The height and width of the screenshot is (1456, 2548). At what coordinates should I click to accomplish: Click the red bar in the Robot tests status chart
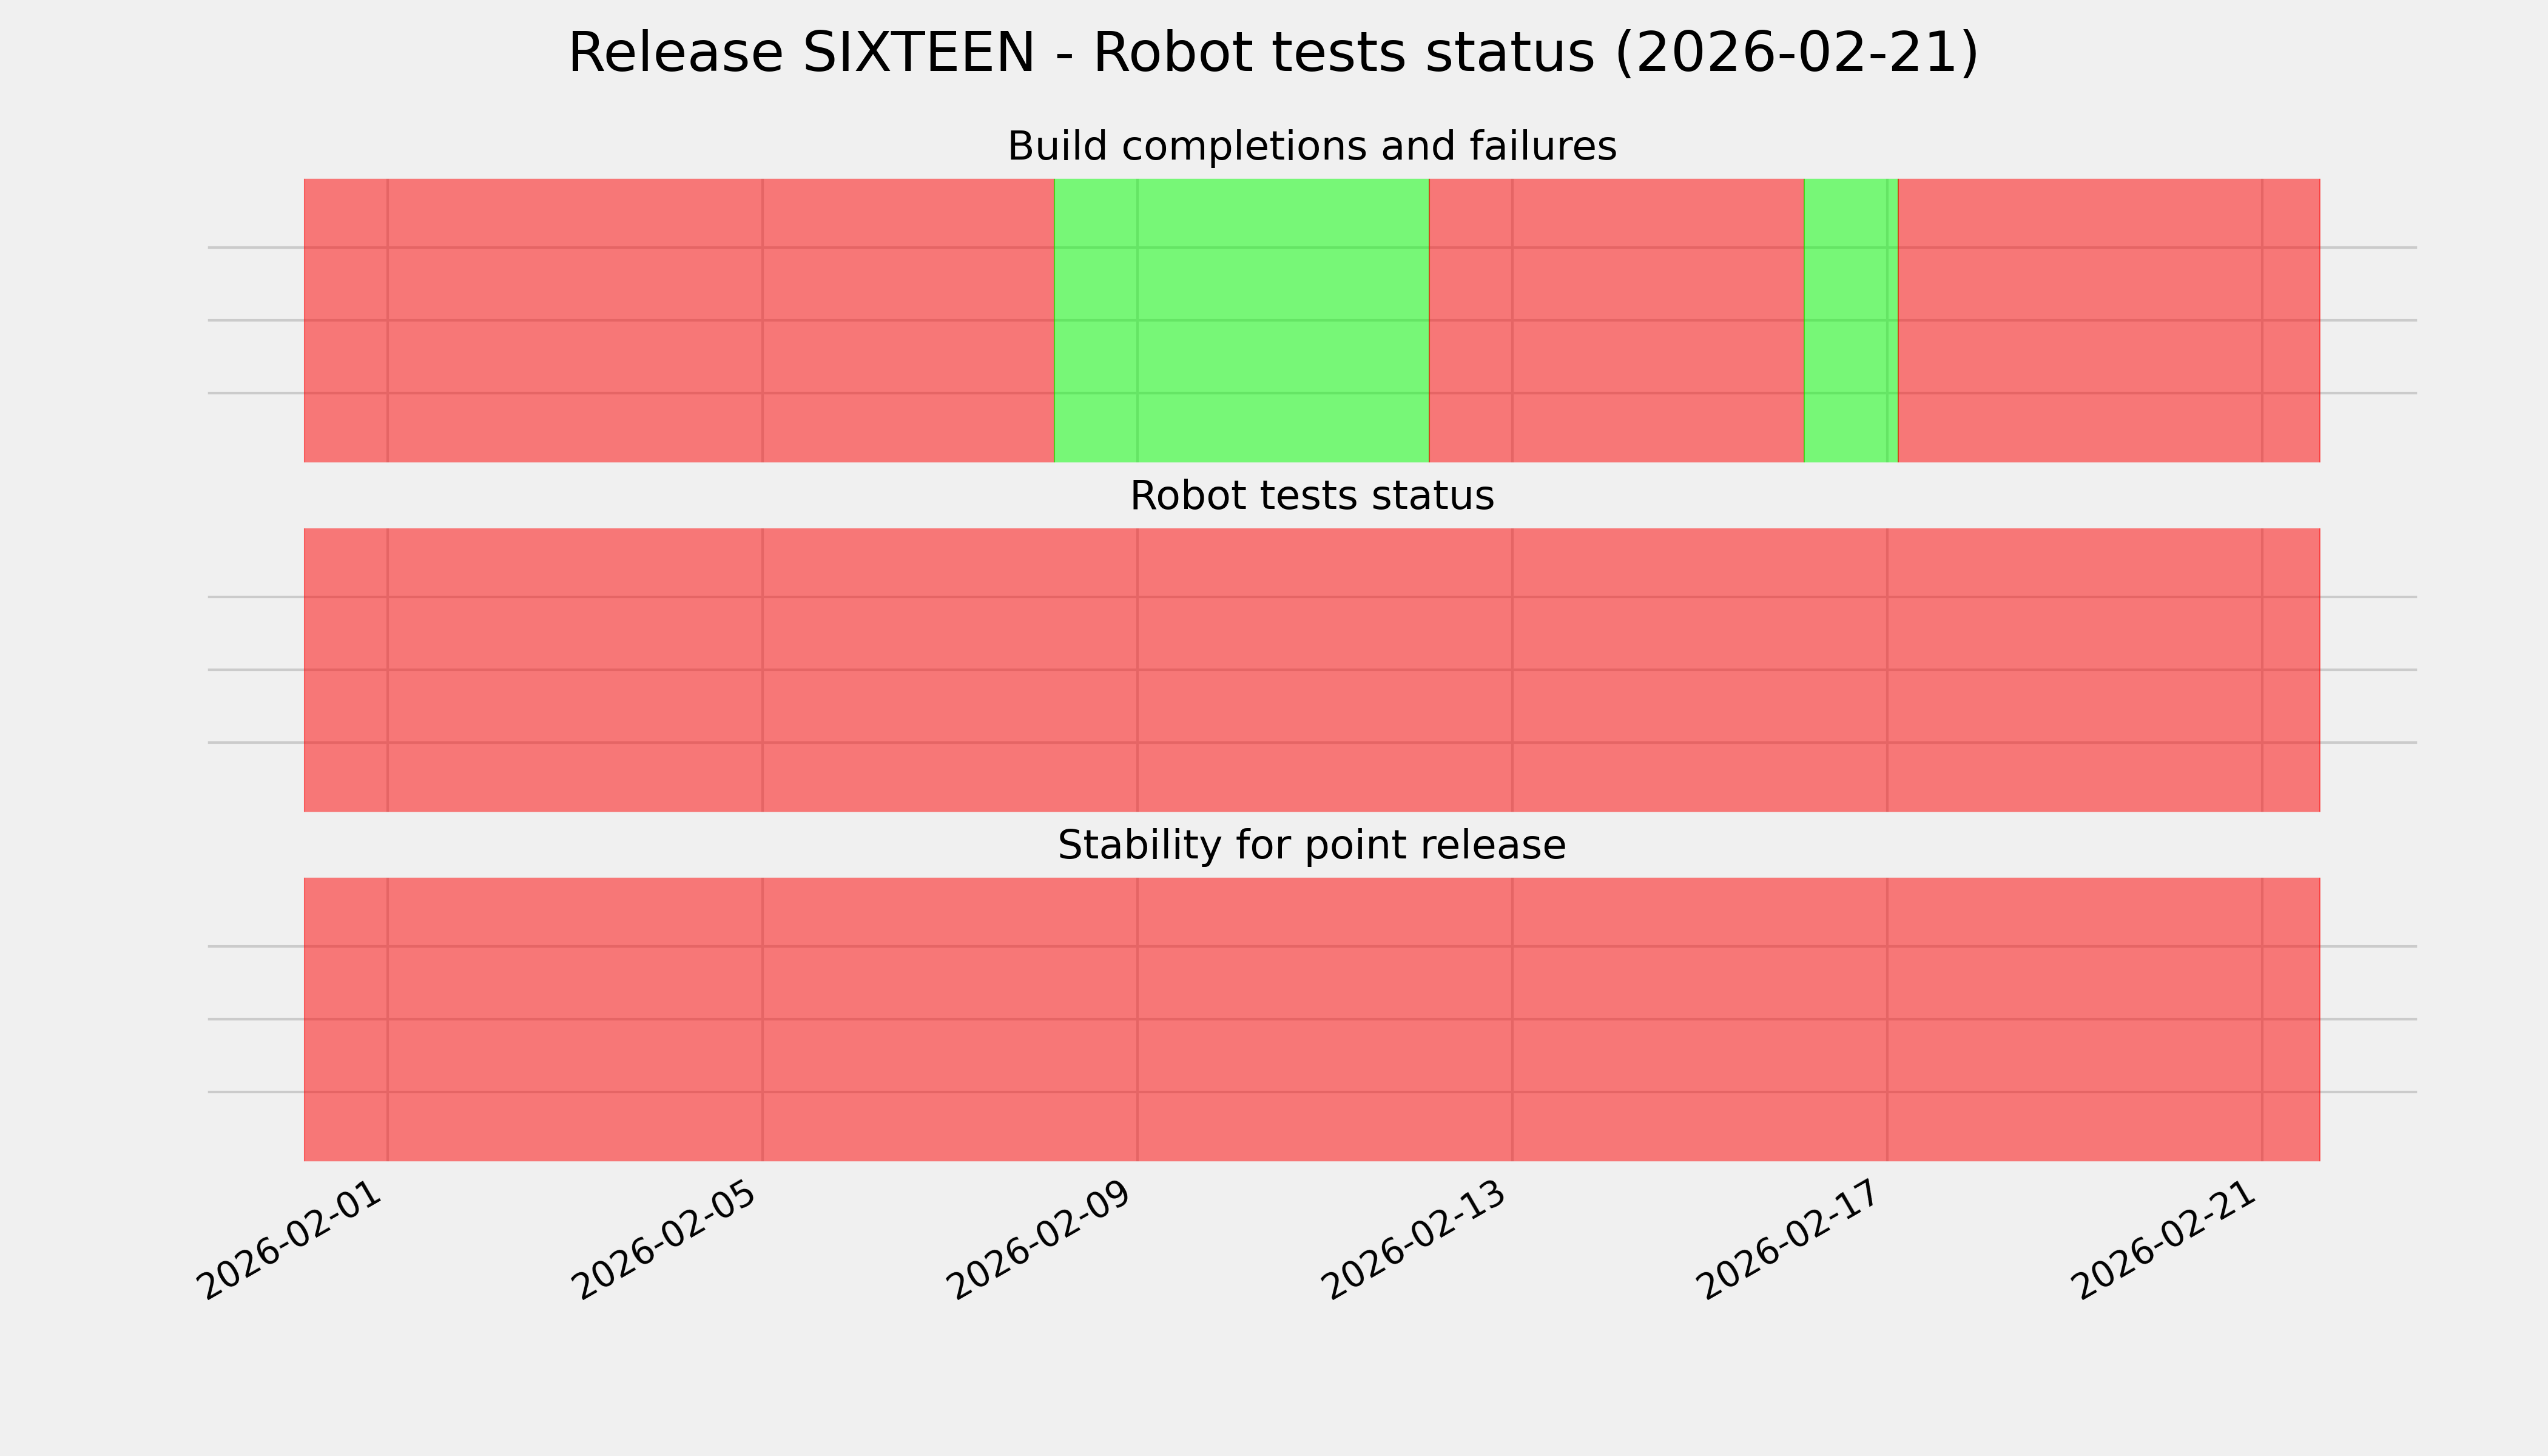1311,670
